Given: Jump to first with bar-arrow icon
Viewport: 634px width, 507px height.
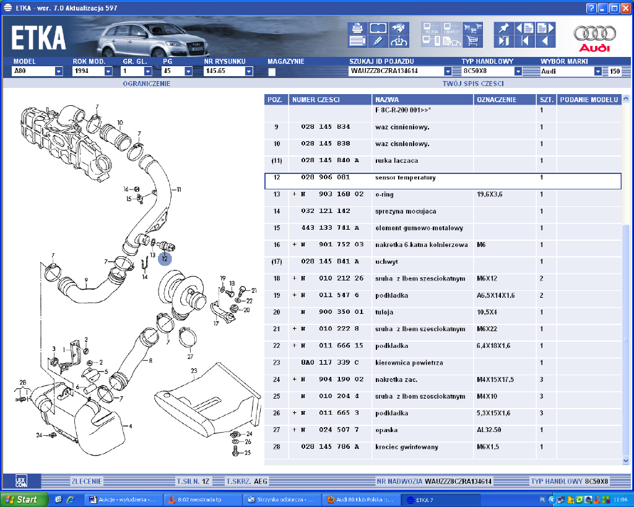Looking at the screenshot, I should pyautogui.click(x=525, y=41).
